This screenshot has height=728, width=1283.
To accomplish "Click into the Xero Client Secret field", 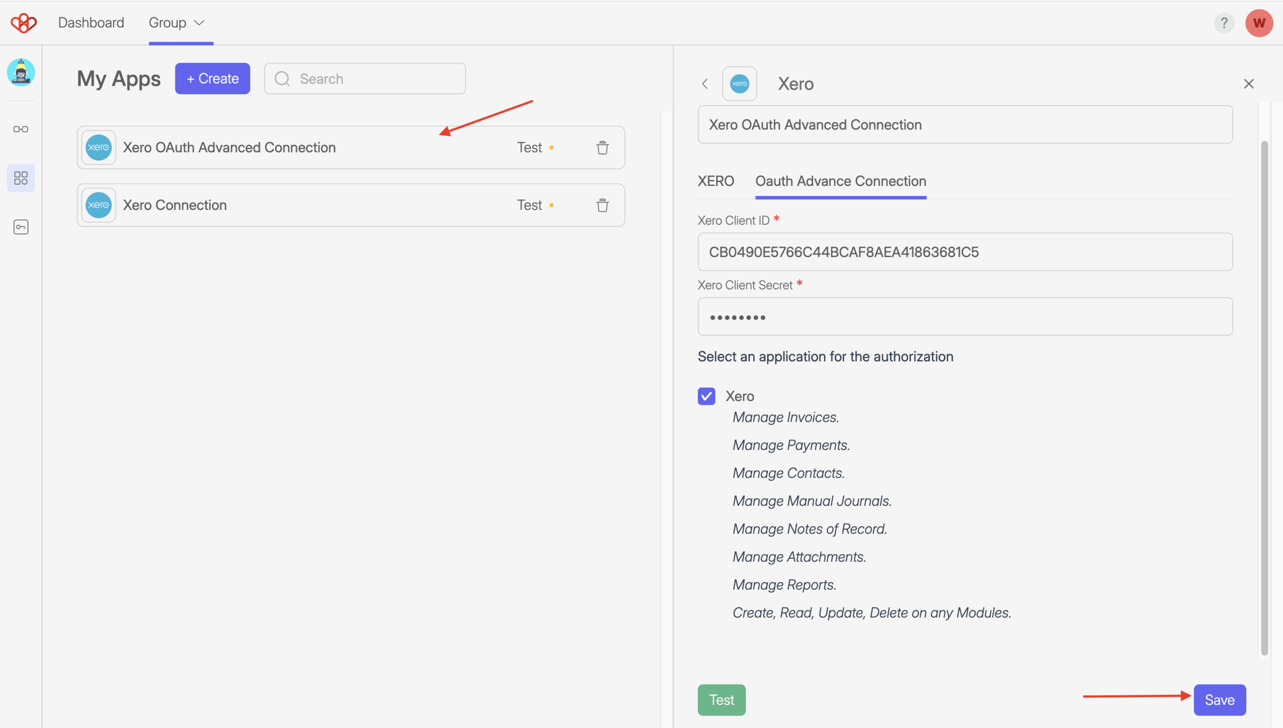I will point(965,317).
